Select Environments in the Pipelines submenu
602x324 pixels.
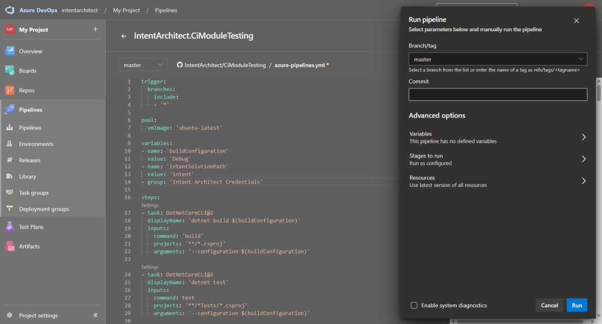click(36, 144)
